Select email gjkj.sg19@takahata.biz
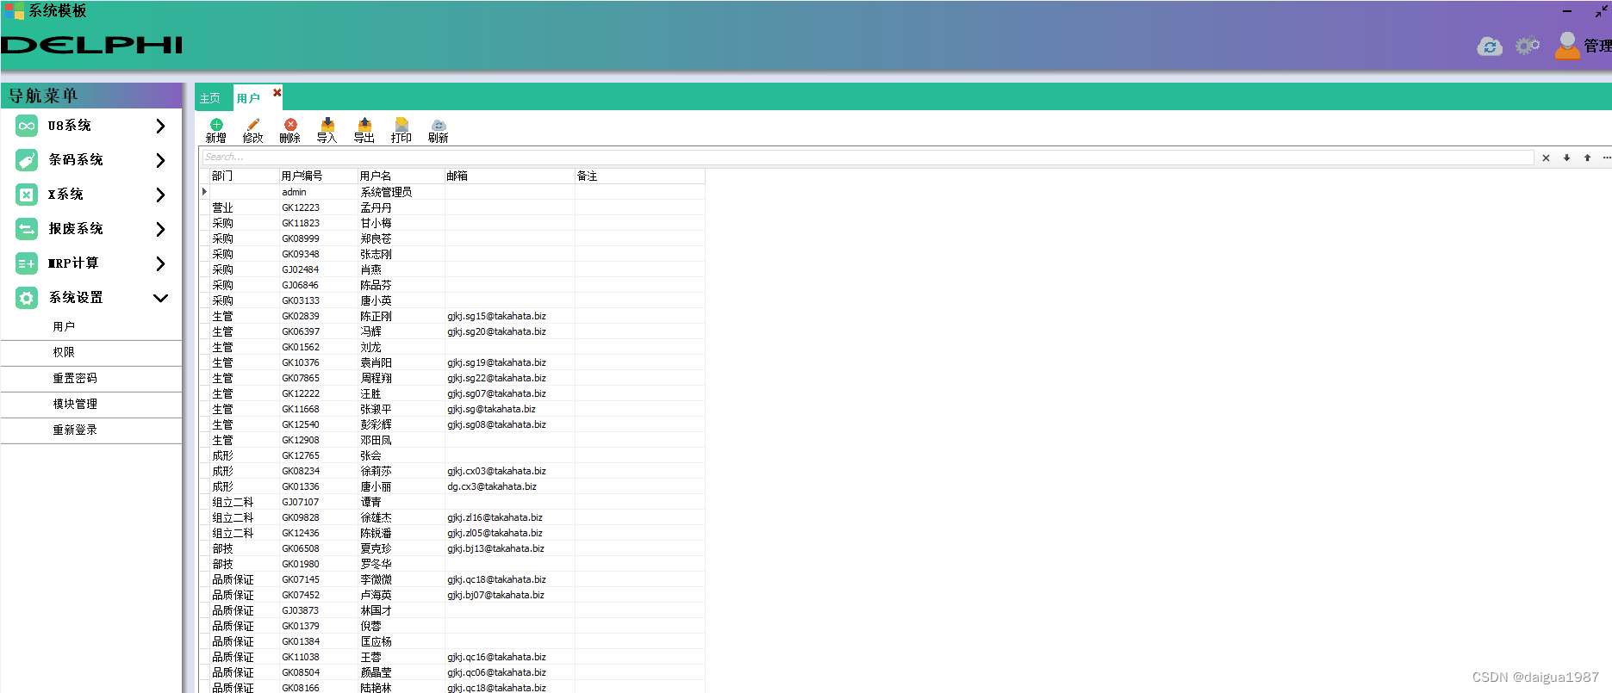Viewport: 1612px width, 693px height. [509, 362]
